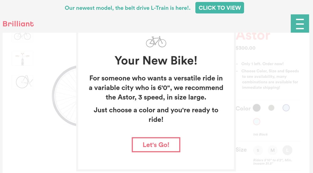This screenshot has width=313, height=173.
Task: Select the second gray color swatch
Action: pos(271,108)
